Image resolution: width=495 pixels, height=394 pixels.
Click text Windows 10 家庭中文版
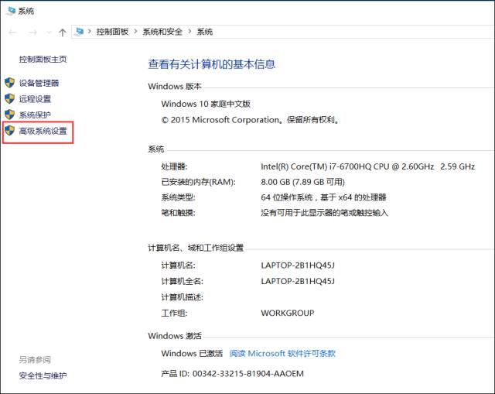206,104
